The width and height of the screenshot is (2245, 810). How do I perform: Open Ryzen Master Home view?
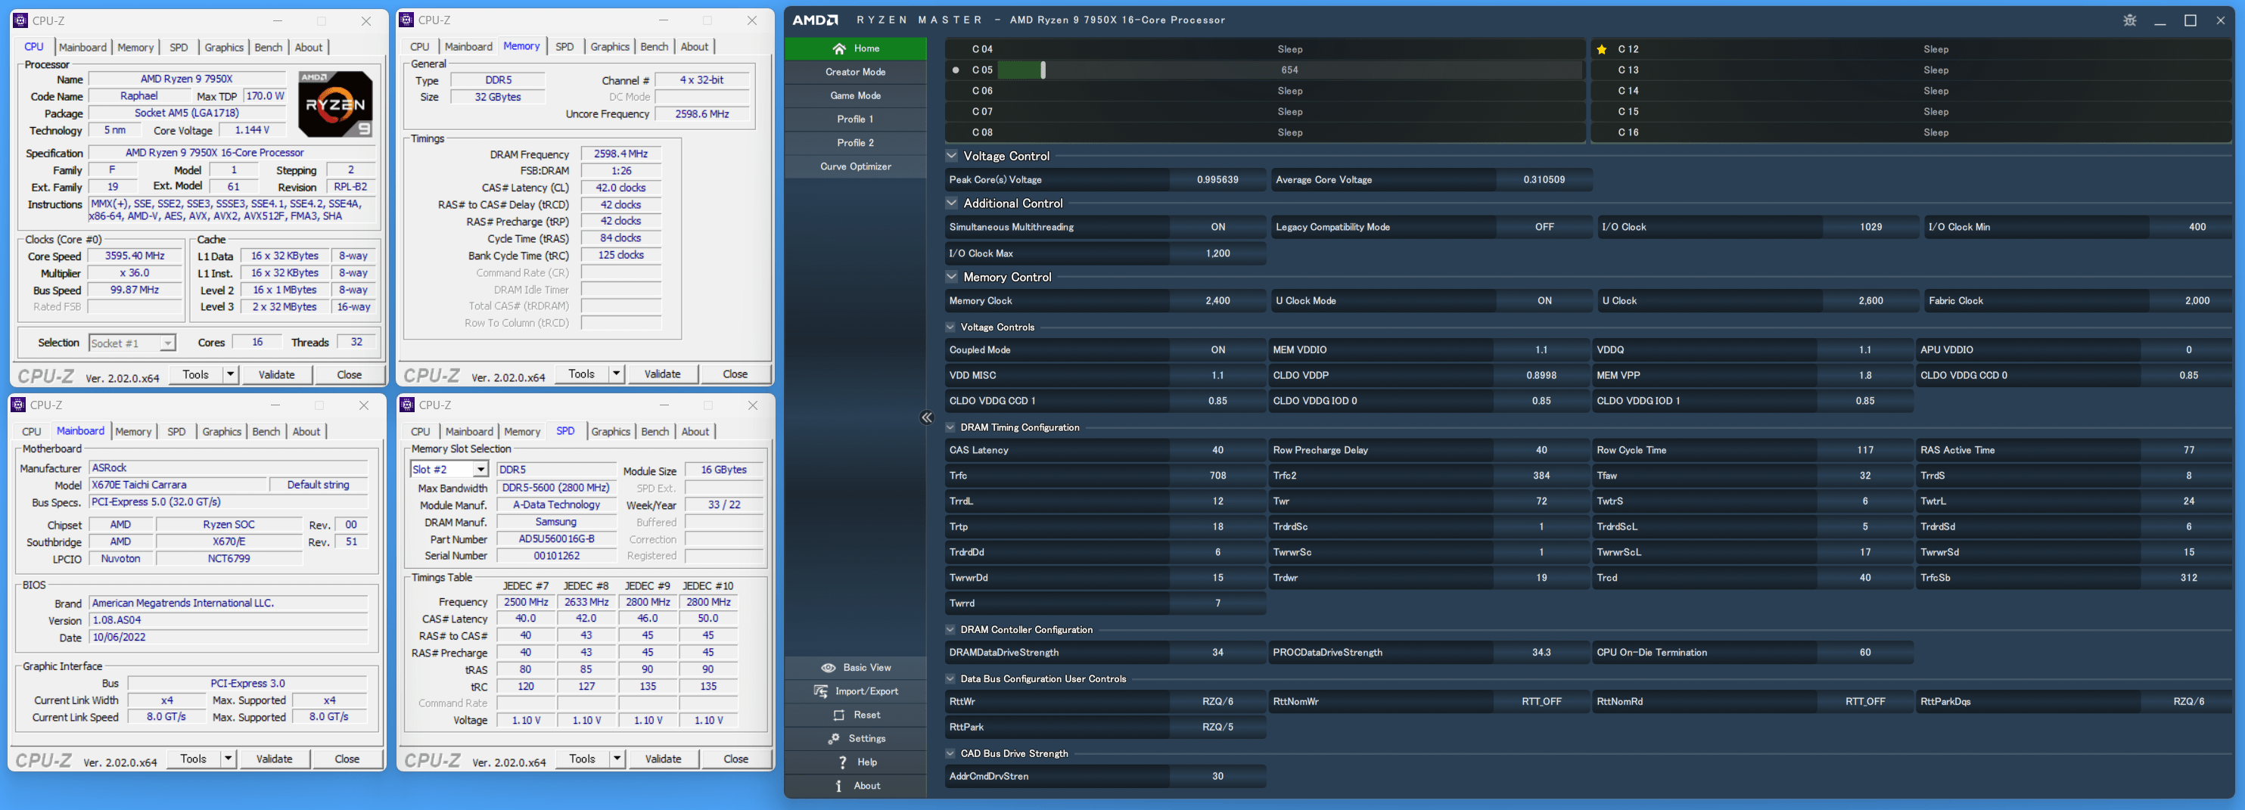[855, 48]
